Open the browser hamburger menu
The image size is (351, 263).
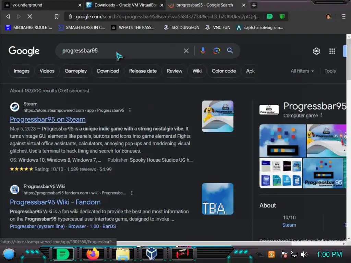click(x=343, y=16)
